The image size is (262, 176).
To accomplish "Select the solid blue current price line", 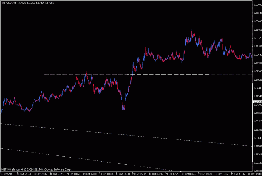I will [x=126, y=102].
